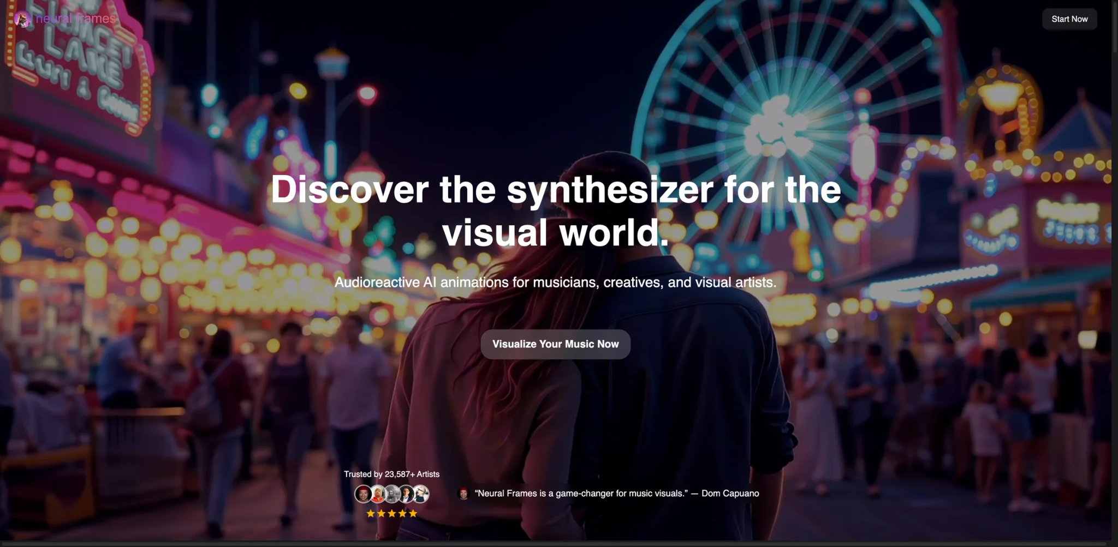Click the Audioreactive AI animations subtitle
Screen dimensions: 1118x547
(555, 282)
